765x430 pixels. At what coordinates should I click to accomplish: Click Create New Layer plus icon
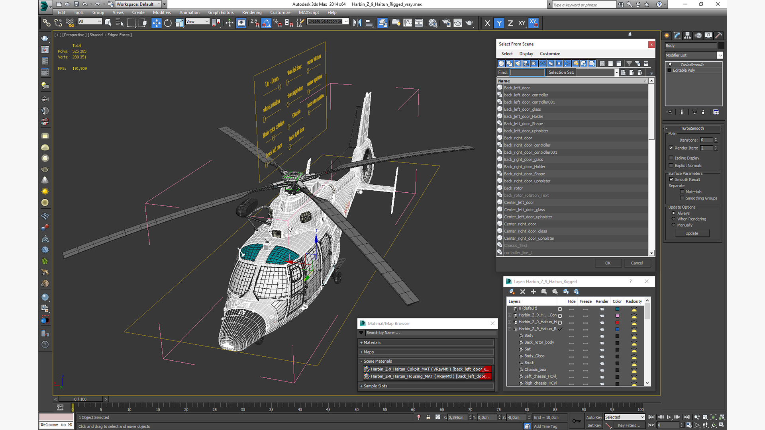click(533, 292)
